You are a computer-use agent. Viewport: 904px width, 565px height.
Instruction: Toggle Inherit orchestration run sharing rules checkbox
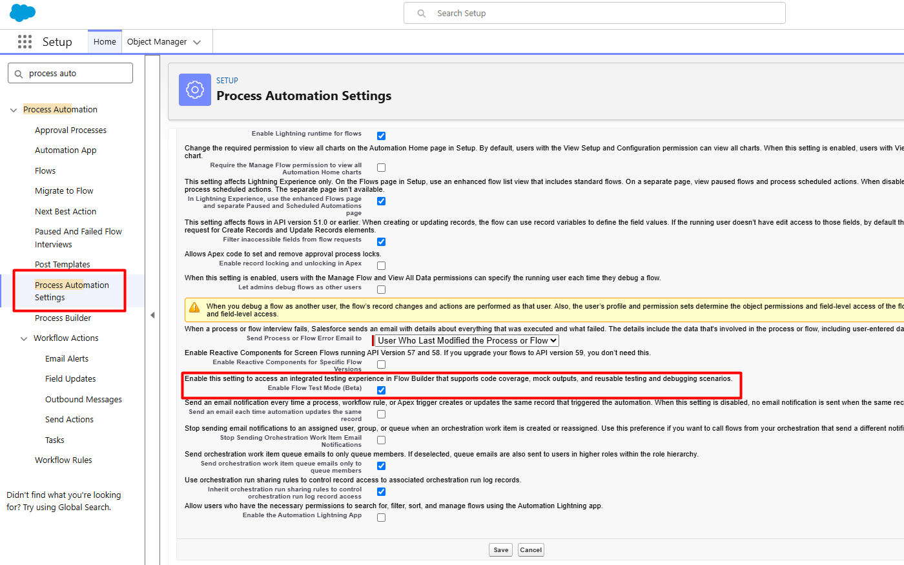[381, 491]
